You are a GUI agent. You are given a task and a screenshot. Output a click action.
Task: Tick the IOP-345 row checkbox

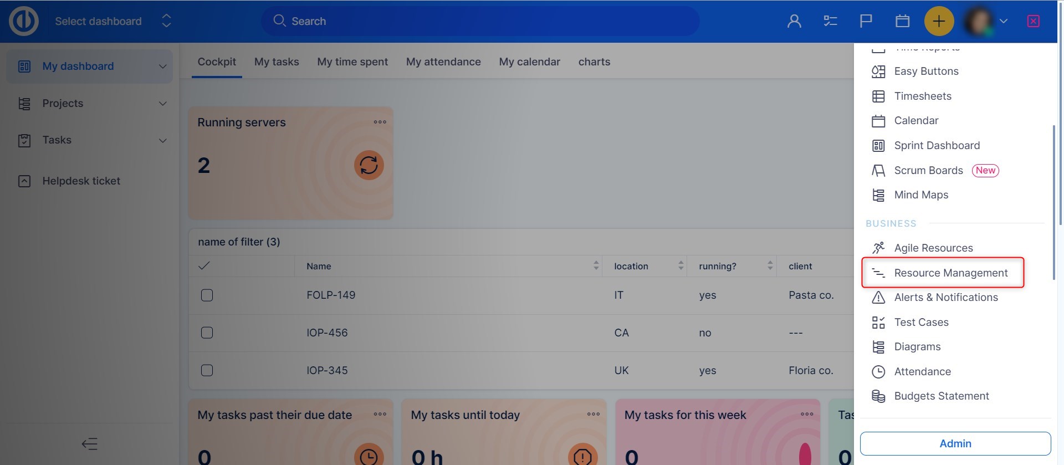click(x=207, y=370)
